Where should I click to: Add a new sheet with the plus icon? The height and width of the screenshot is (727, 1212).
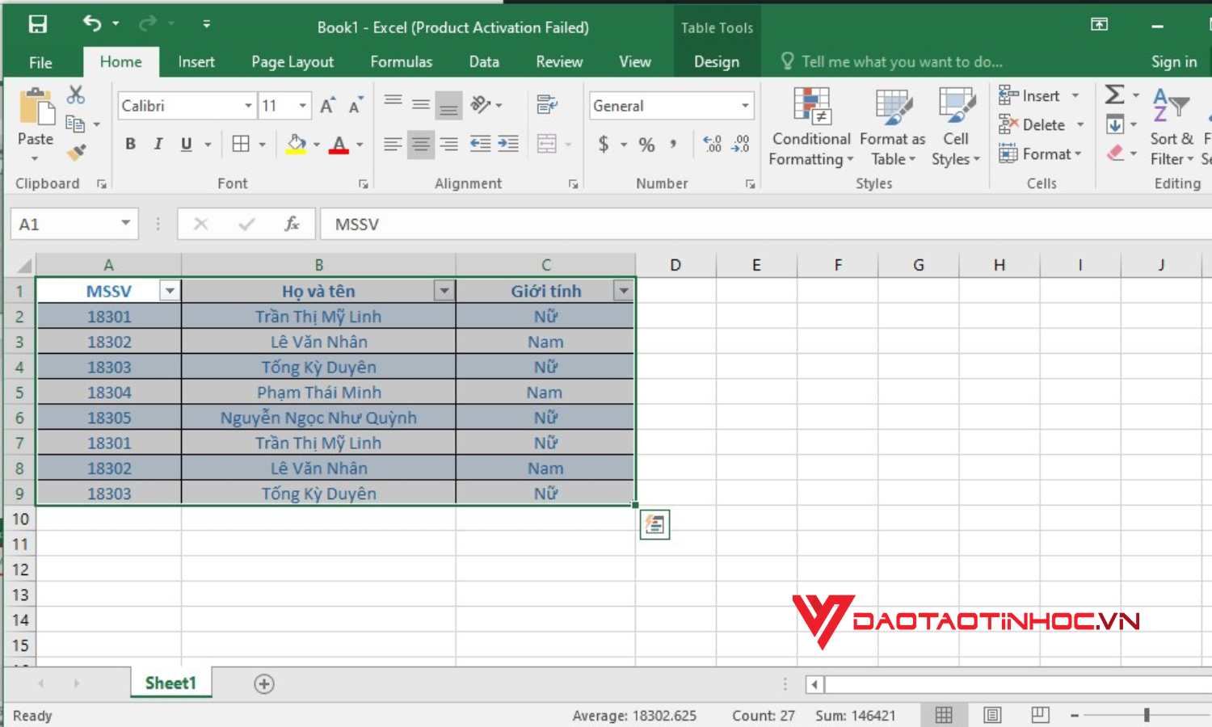264,684
